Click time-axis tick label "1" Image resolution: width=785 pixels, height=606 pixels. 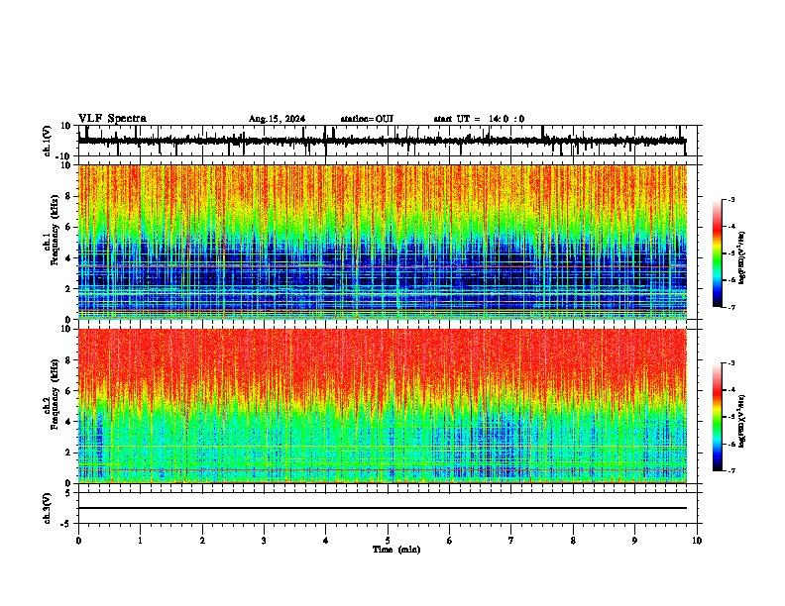tap(140, 541)
